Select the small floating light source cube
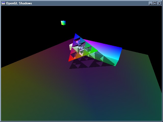The height and width of the screenshot is (122, 163). 63,23
